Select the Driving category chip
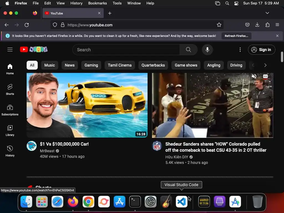The image size is (284, 213). point(236,65)
